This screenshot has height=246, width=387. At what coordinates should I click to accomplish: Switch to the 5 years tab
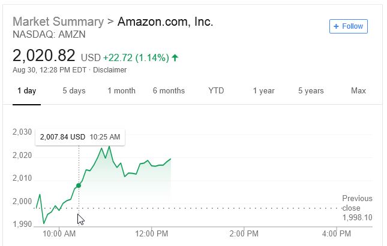coord(311,91)
